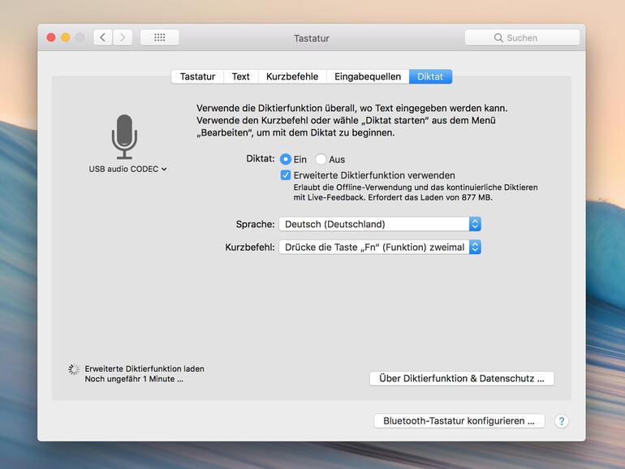Image resolution: width=625 pixels, height=469 pixels.
Task: Show all preferences grid icon
Action: coord(159,37)
